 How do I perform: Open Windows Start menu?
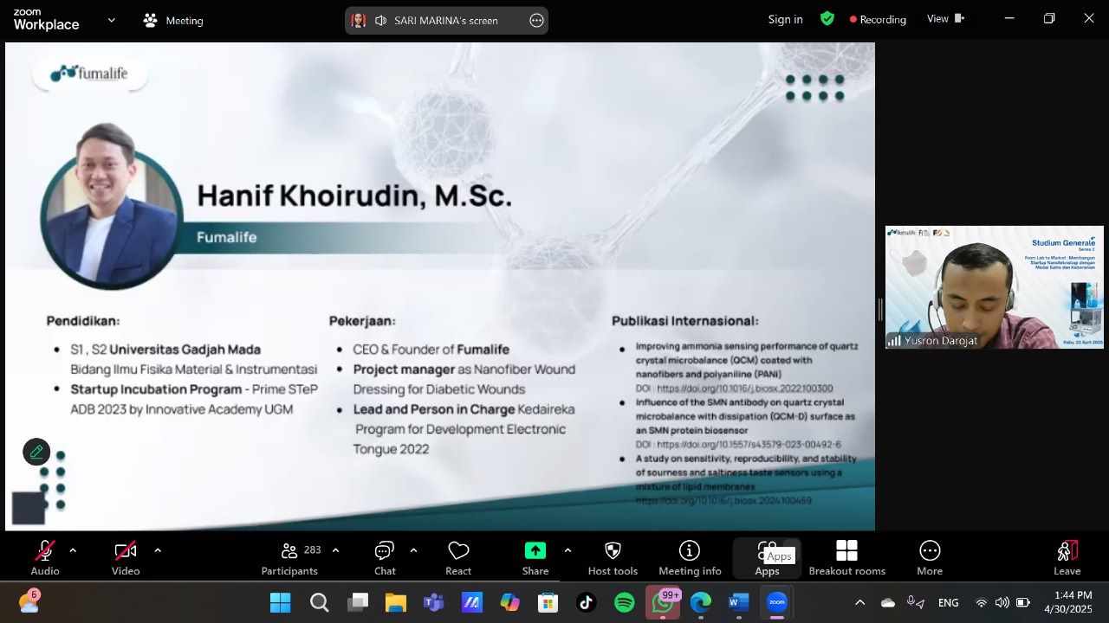point(281,603)
